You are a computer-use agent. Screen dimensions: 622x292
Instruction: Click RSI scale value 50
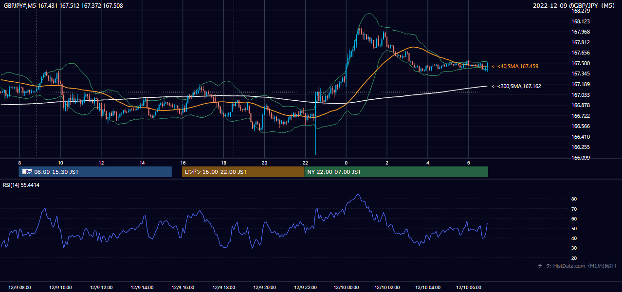574,228
